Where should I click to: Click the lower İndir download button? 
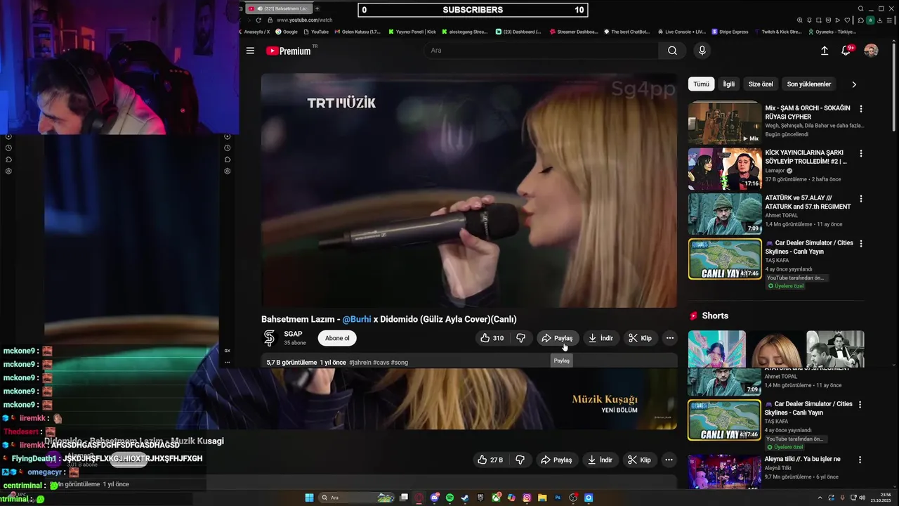click(600, 460)
